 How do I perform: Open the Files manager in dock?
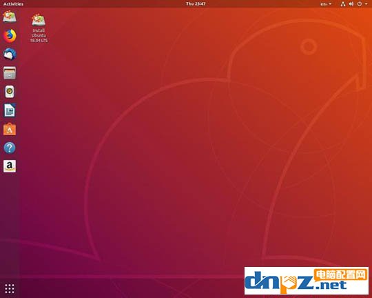click(10, 72)
